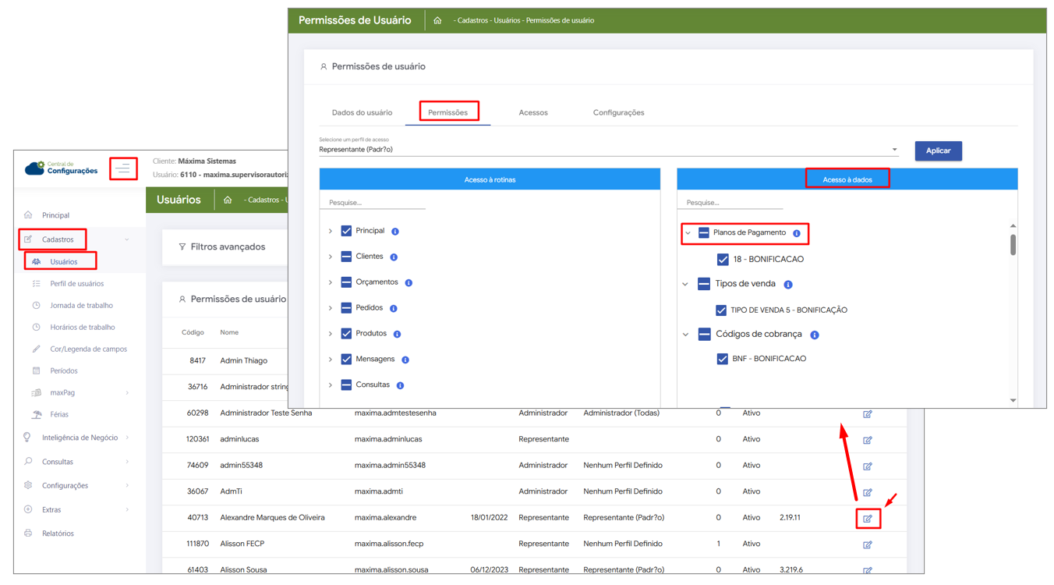This screenshot has width=1054, height=585.
Task: Open the Configurações tab
Action: pyautogui.click(x=618, y=113)
